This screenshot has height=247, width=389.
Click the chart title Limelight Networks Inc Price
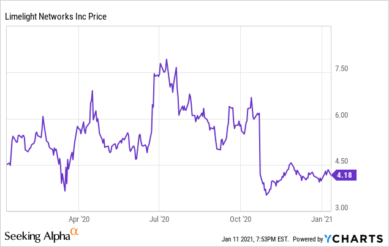[56, 17]
